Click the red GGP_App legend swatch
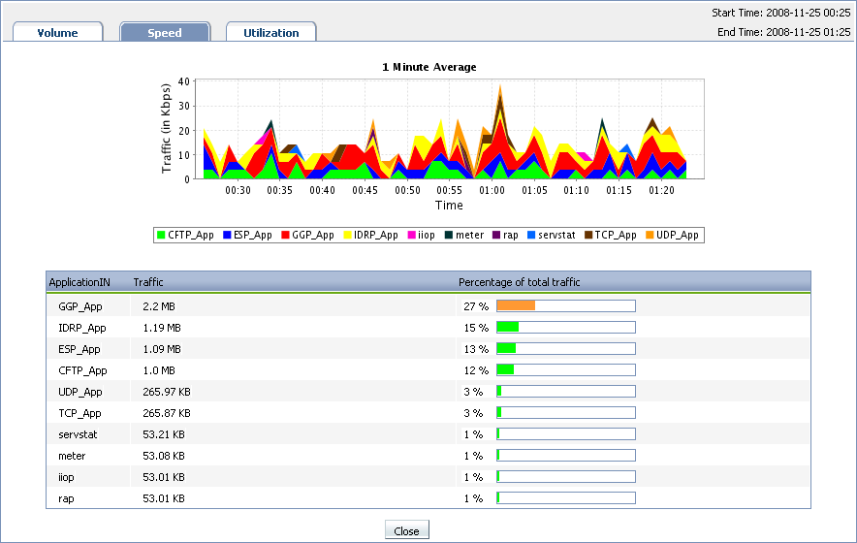Screen dimensions: 857x543 (285, 236)
